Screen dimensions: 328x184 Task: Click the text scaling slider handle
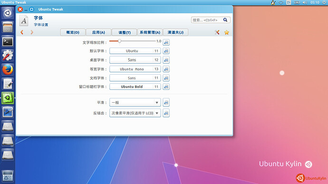pyautogui.click(x=119, y=41)
